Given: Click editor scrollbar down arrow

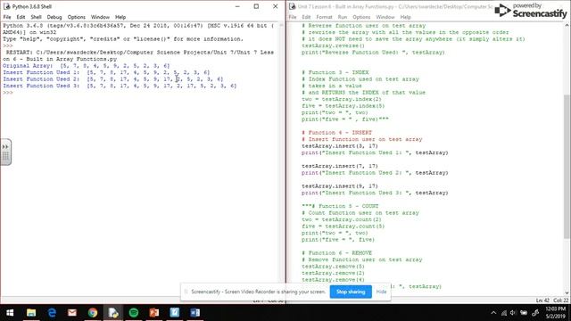Looking at the screenshot, I should click(567, 292).
